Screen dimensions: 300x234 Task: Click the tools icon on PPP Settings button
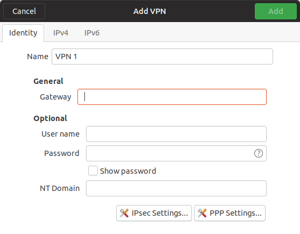202,213
